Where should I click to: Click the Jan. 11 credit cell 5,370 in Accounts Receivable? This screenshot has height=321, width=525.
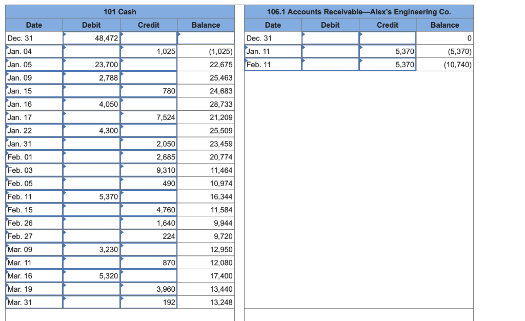[388, 51]
